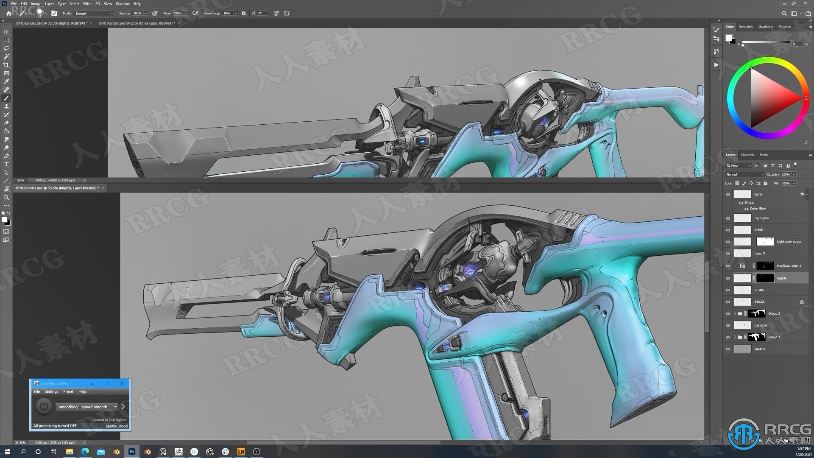Select the Line tool
814x458 pixels.
pos(6,181)
